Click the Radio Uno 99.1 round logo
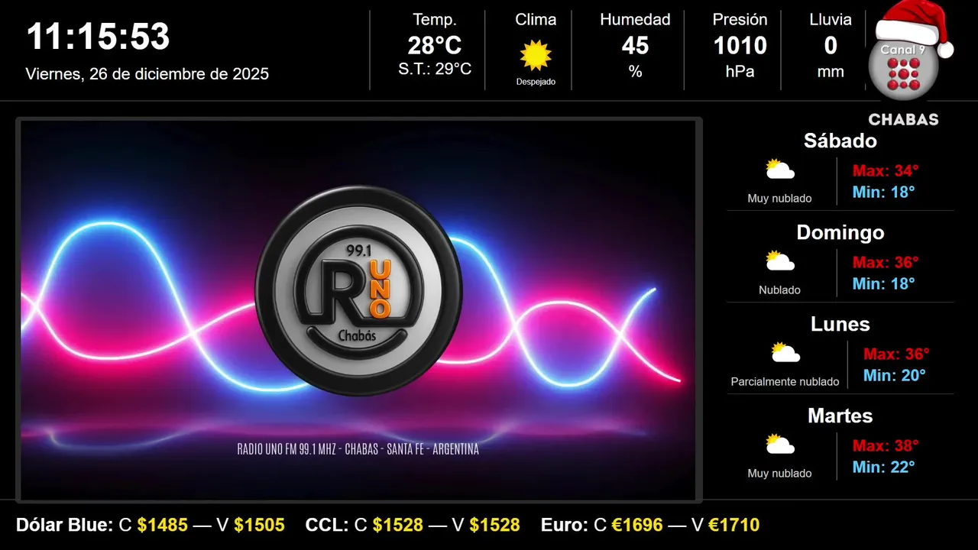Screen dimensions: 978x550 pyautogui.click(x=358, y=290)
